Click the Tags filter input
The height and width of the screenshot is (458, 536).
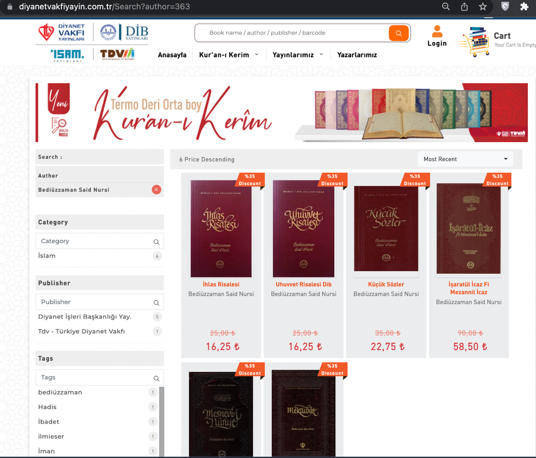pyautogui.click(x=100, y=377)
